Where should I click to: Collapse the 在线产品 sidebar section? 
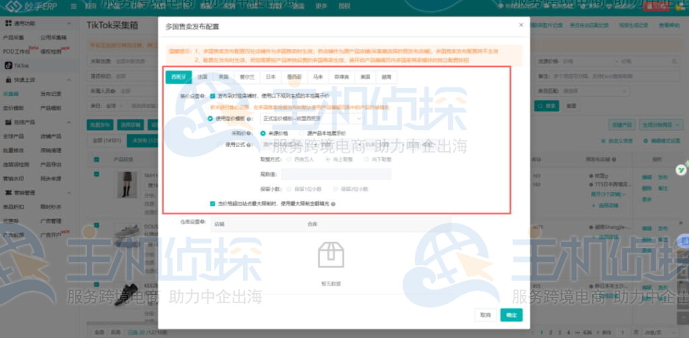click(69, 122)
